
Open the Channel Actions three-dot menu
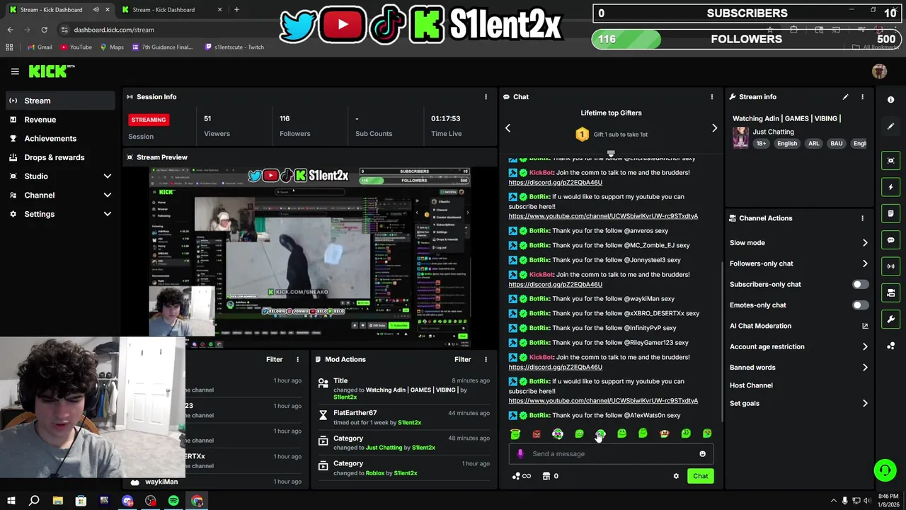point(862,218)
